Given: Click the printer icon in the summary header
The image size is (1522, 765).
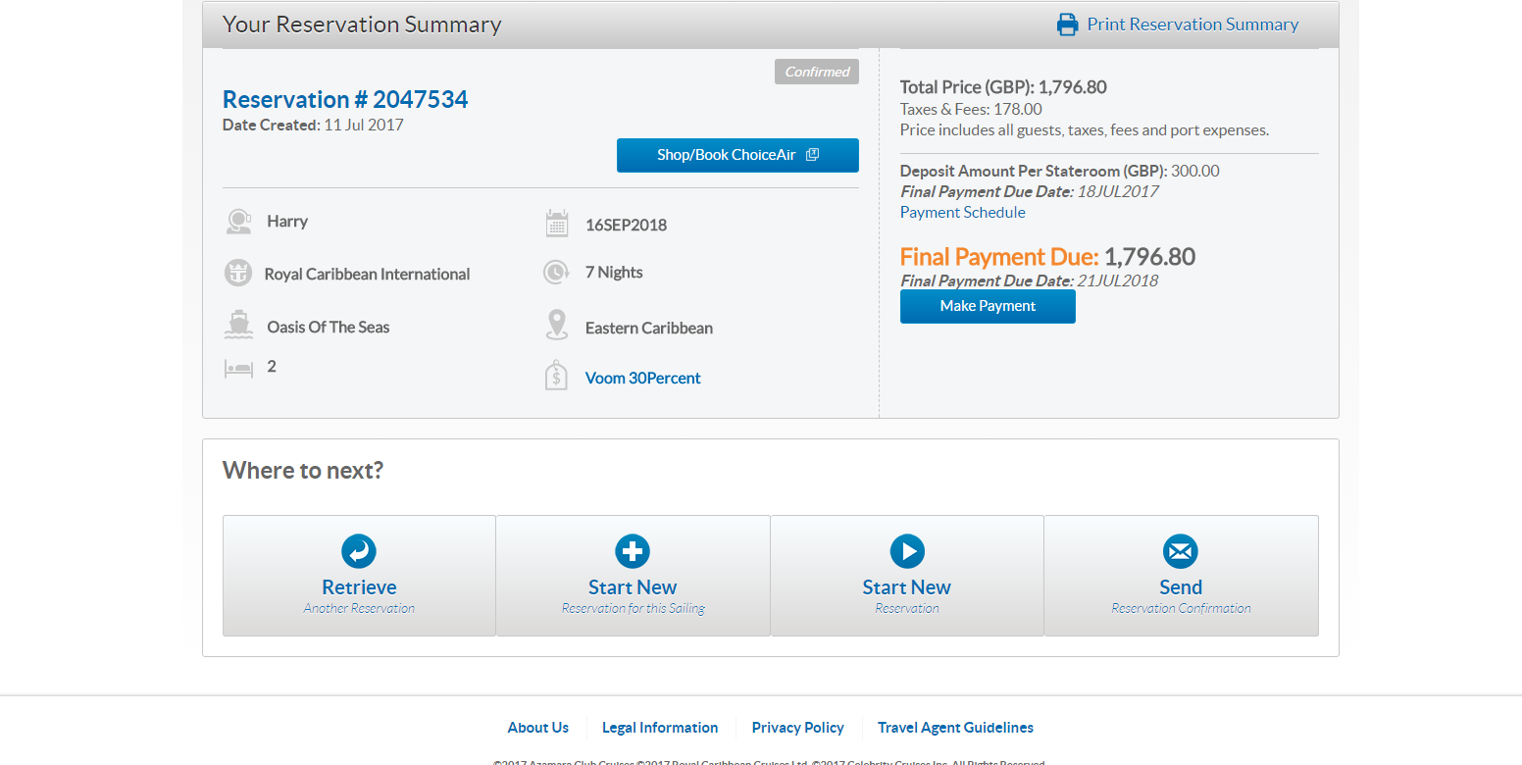Looking at the screenshot, I should point(1067,25).
